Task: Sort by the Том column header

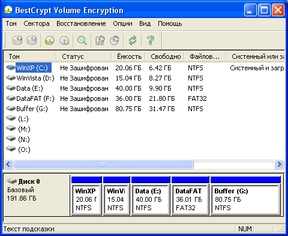Action: [30, 56]
